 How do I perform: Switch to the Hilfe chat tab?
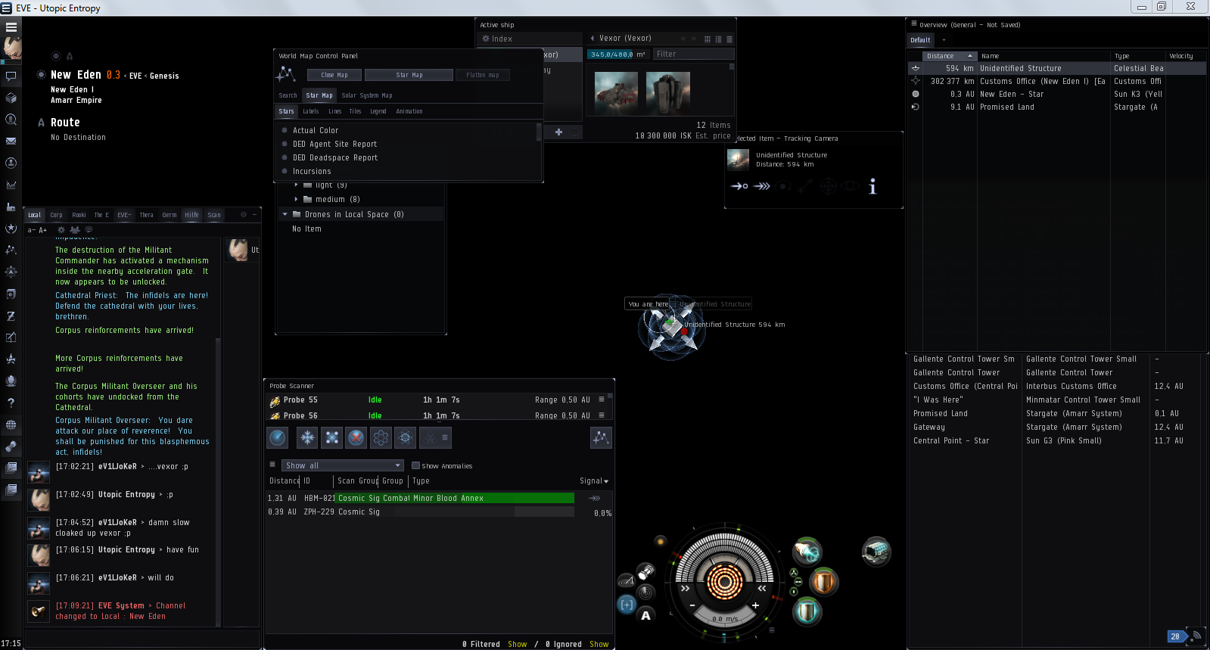point(191,215)
